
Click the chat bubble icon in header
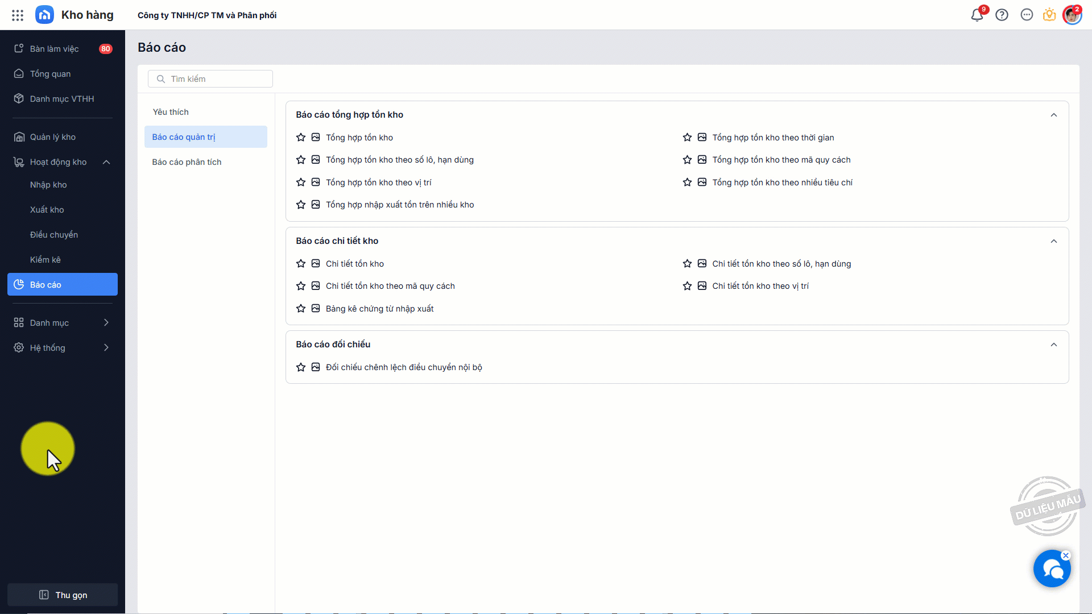[x=1027, y=15]
